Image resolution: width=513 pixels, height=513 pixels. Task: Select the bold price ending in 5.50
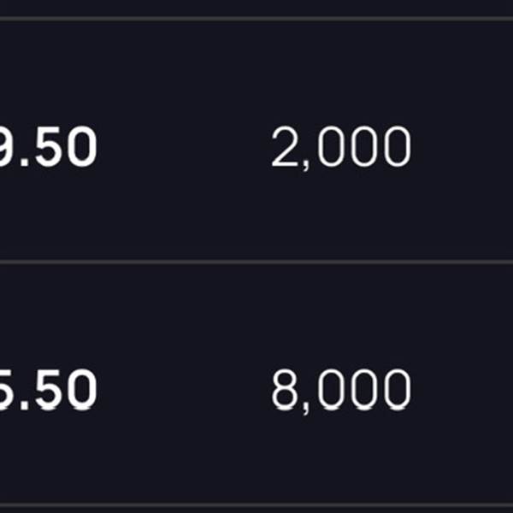click(x=48, y=390)
